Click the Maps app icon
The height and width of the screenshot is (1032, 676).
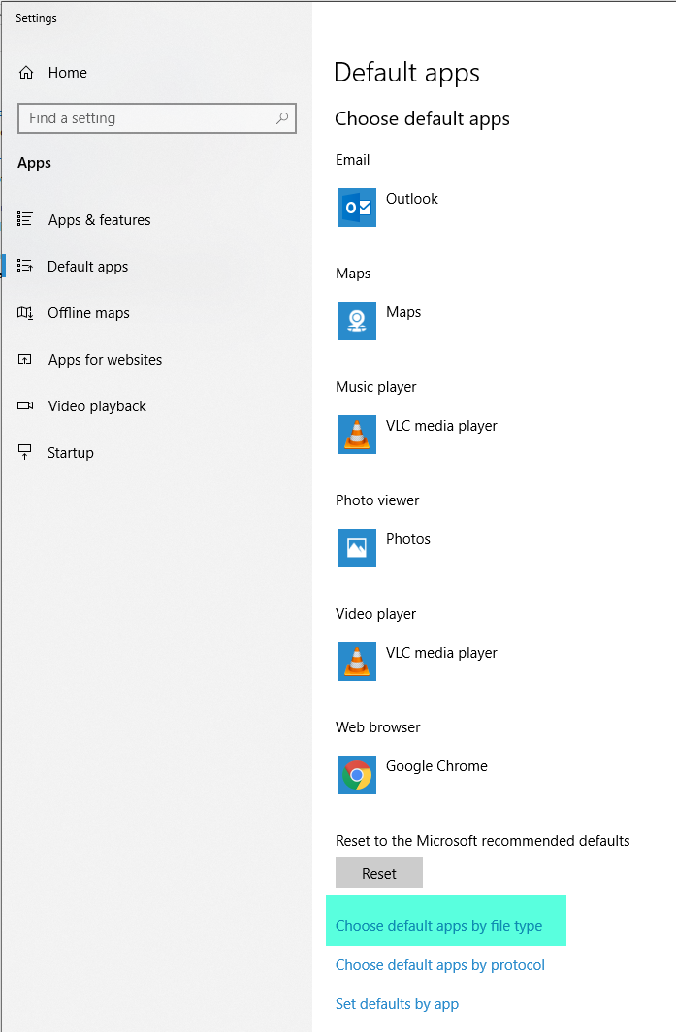point(356,321)
